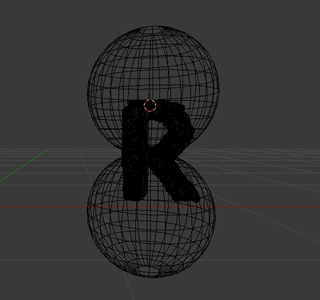Click the top pole of upper sphere

[154, 30]
